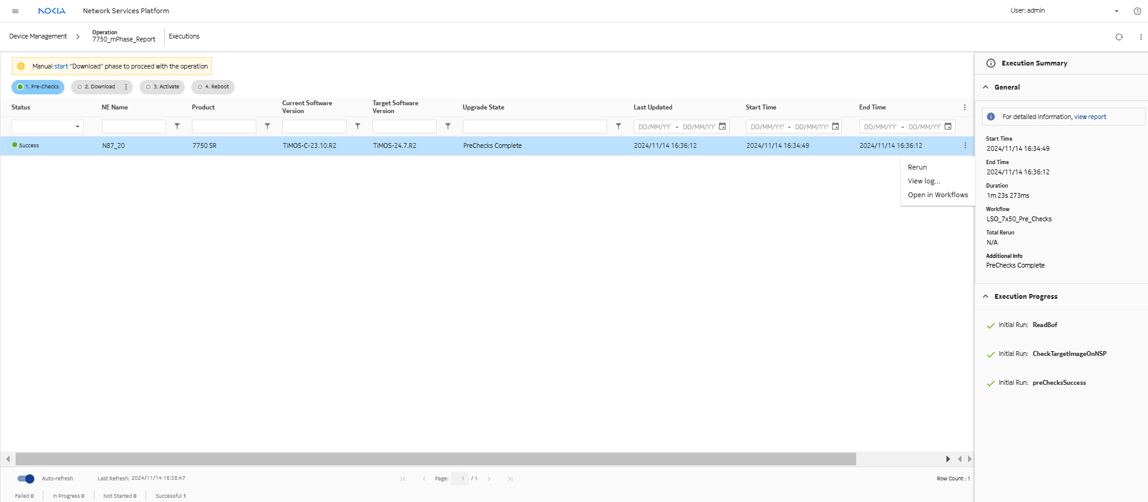Image resolution: width=1148 pixels, height=502 pixels.
Task: Toggle the Auto-refresh switch
Action: (x=26, y=479)
